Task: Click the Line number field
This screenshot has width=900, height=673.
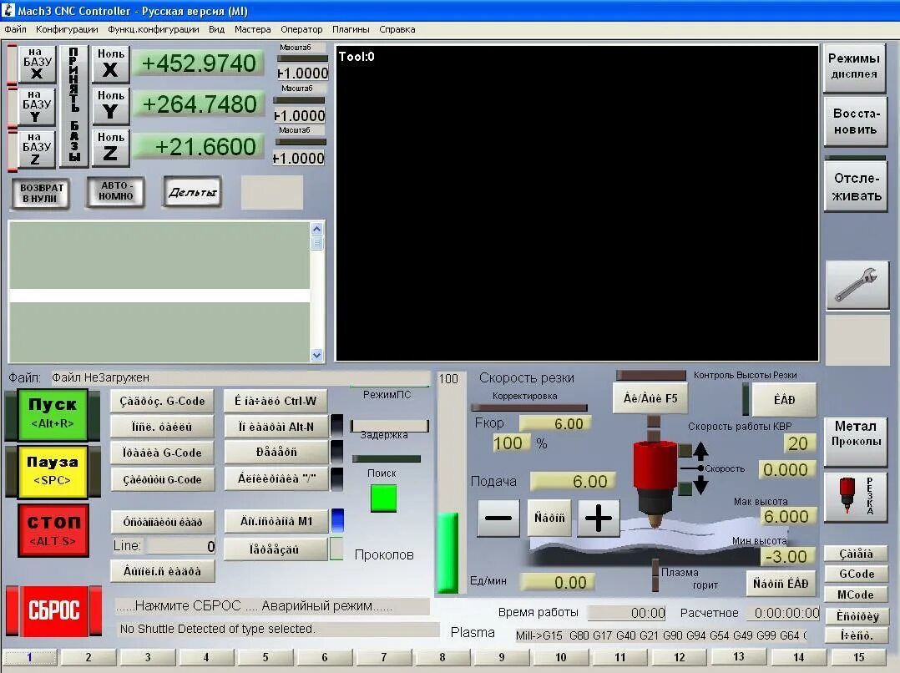Action: pos(181,546)
